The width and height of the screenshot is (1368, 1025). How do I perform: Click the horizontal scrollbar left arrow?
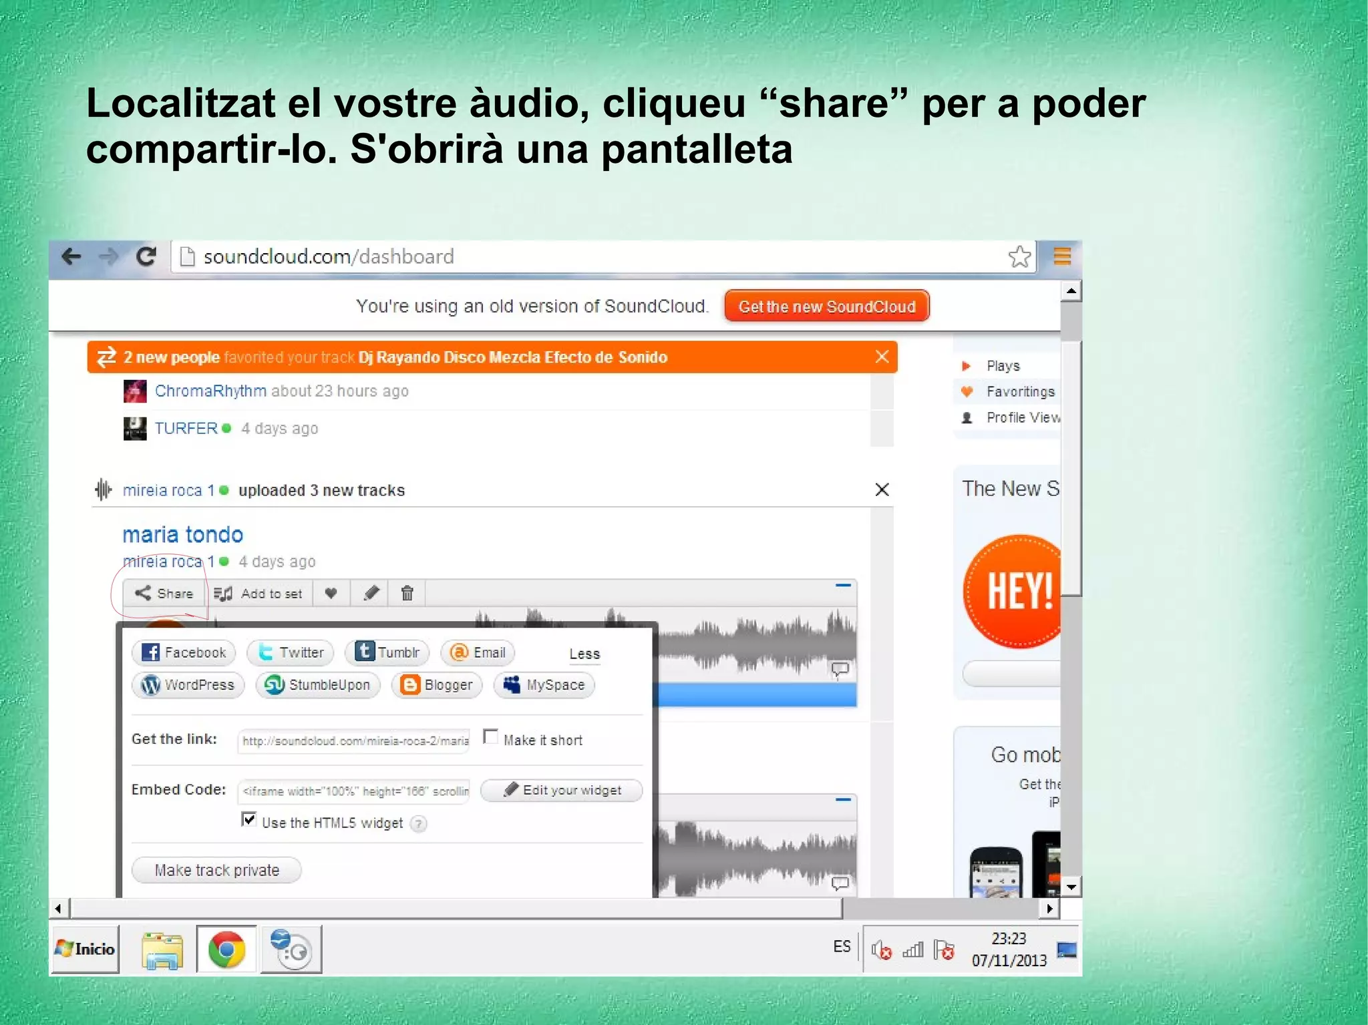(x=59, y=908)
